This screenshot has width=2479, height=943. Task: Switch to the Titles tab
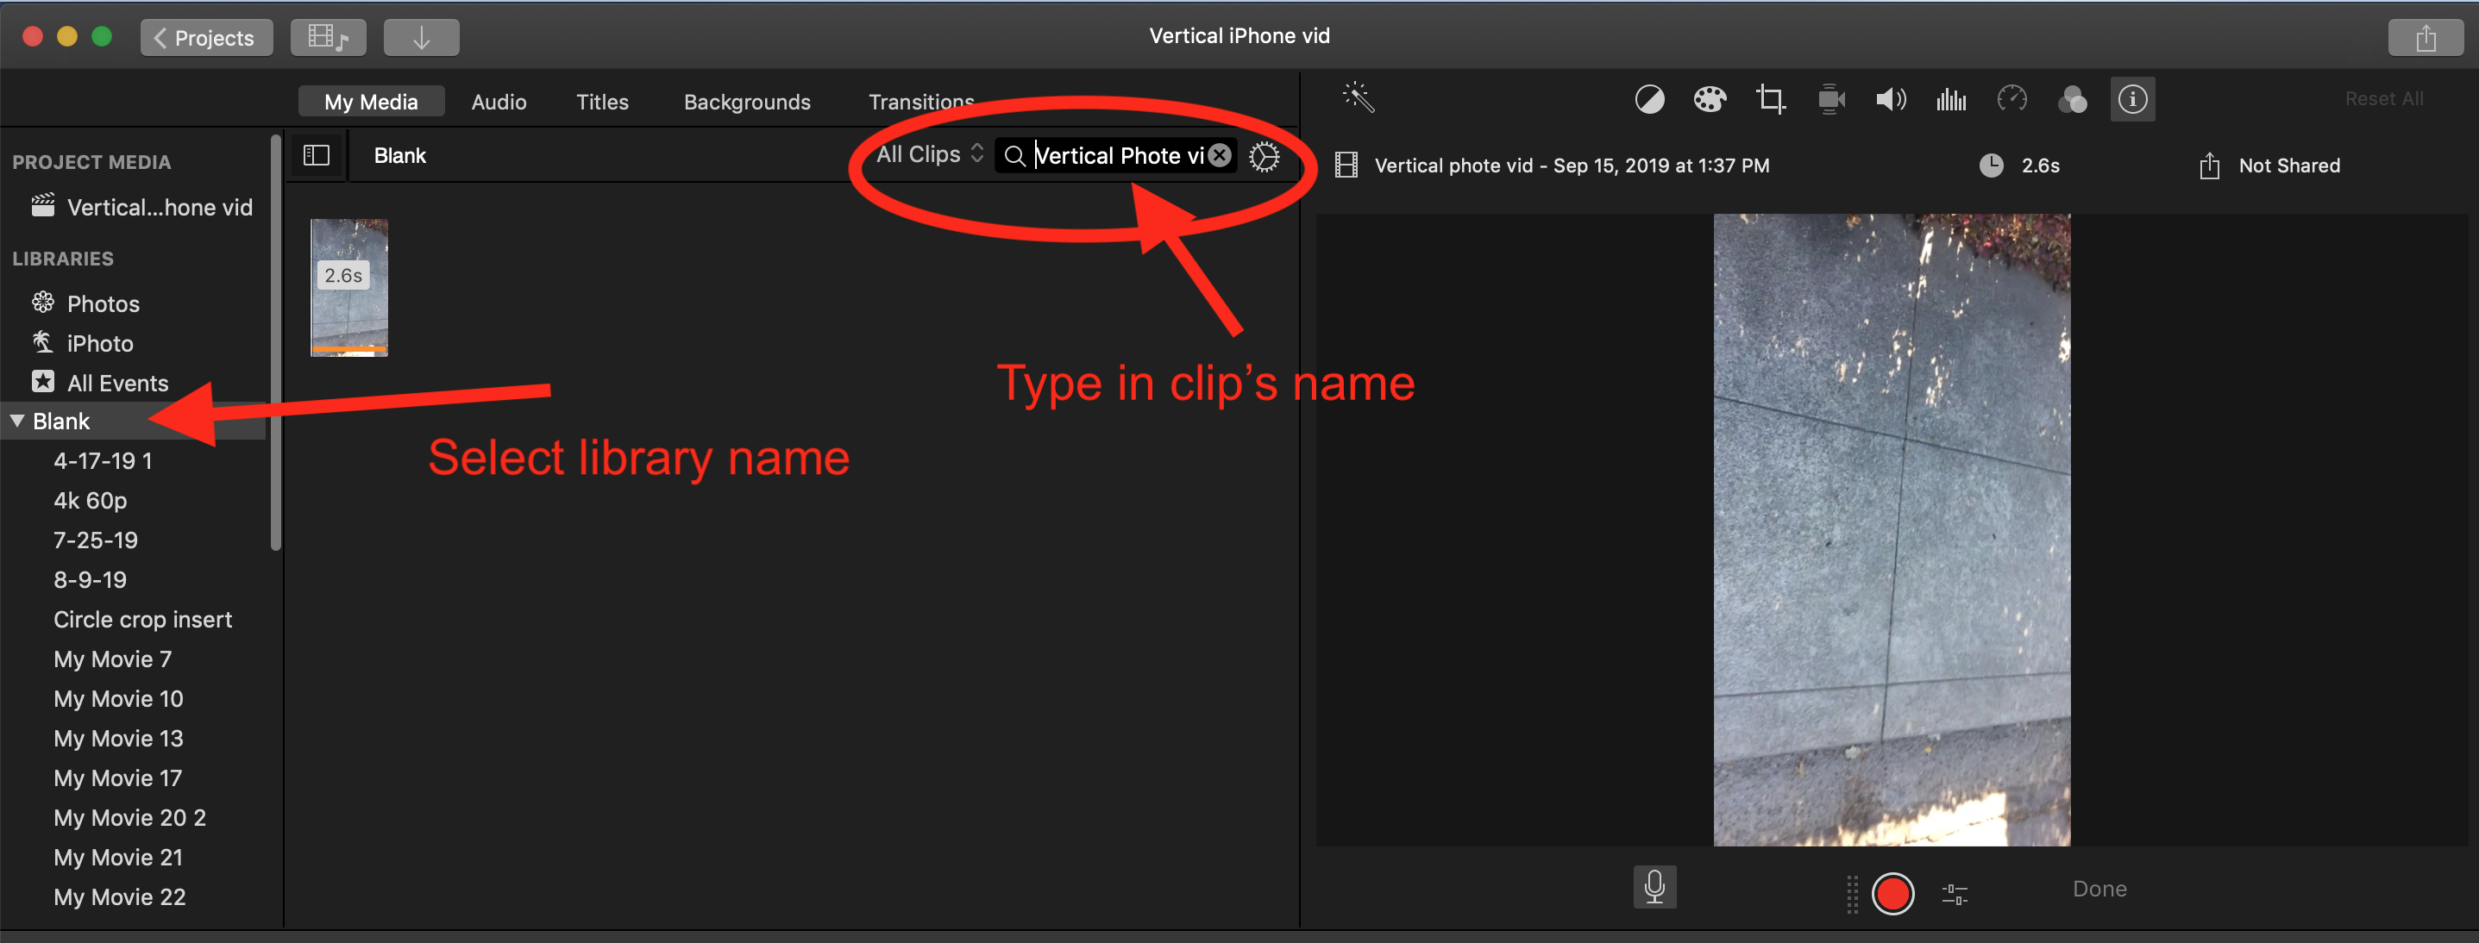[601, 102]
